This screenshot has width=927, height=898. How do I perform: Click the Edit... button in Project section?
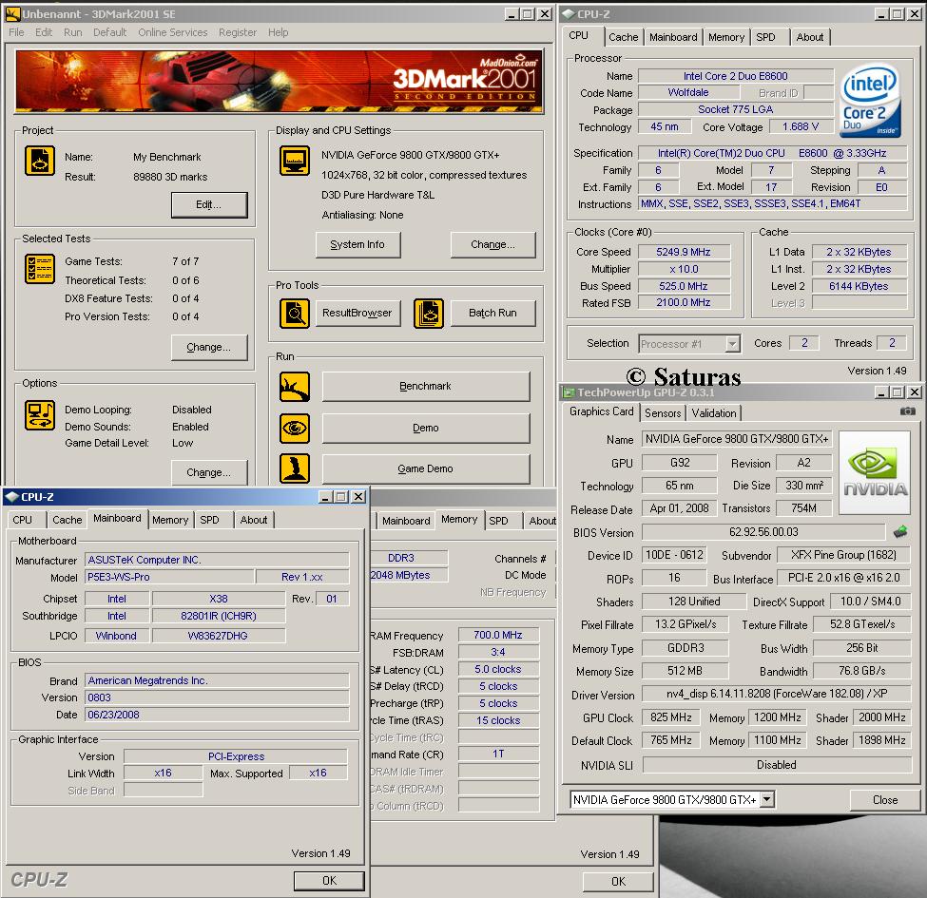pos(209,205)
